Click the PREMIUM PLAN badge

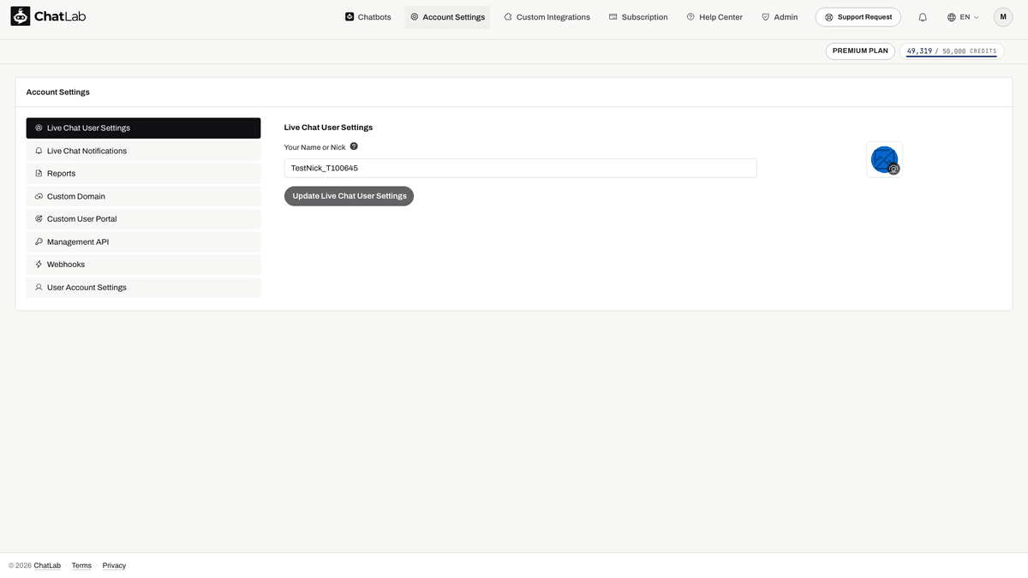click(x=860, y=51)
